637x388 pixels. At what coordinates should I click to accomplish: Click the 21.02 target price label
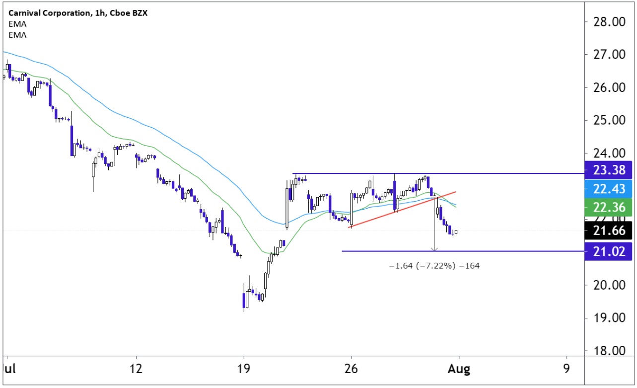pos(609,251)
